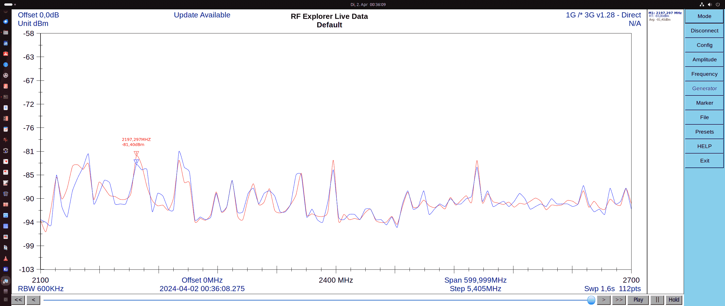Viewport: 725px width, 306px height.
Task: Open the Software Updater dock icon
Action: [6, 75]
